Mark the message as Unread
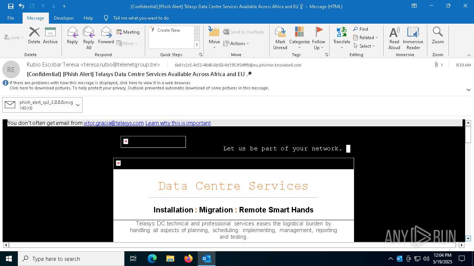474x266 pixels. click(280, 38)
